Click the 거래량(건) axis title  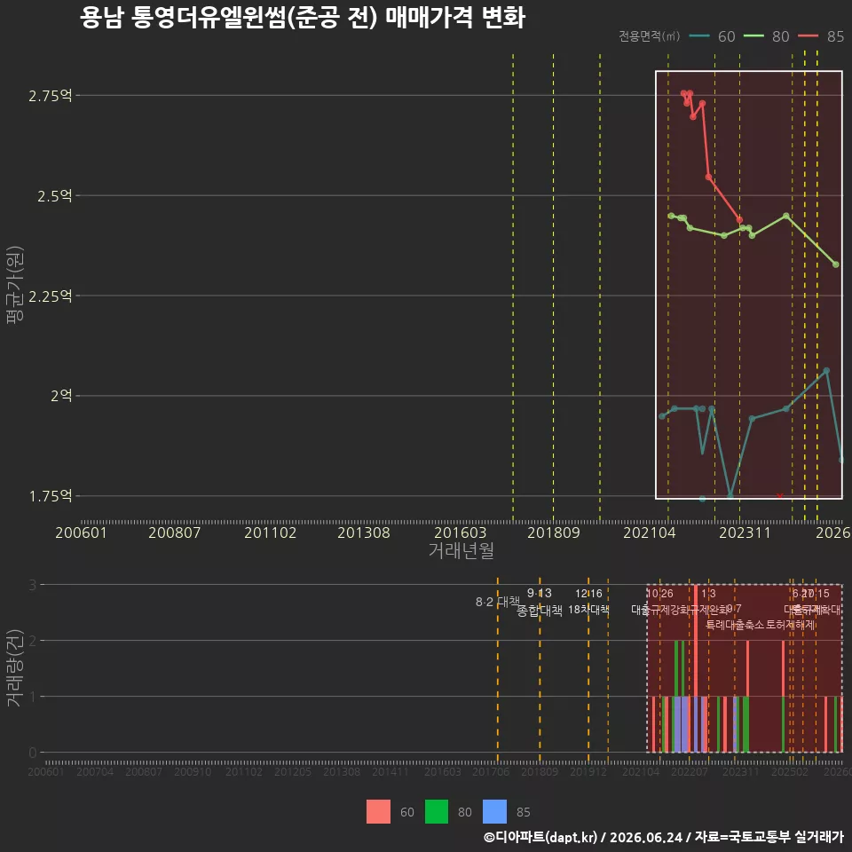[15, 668]
